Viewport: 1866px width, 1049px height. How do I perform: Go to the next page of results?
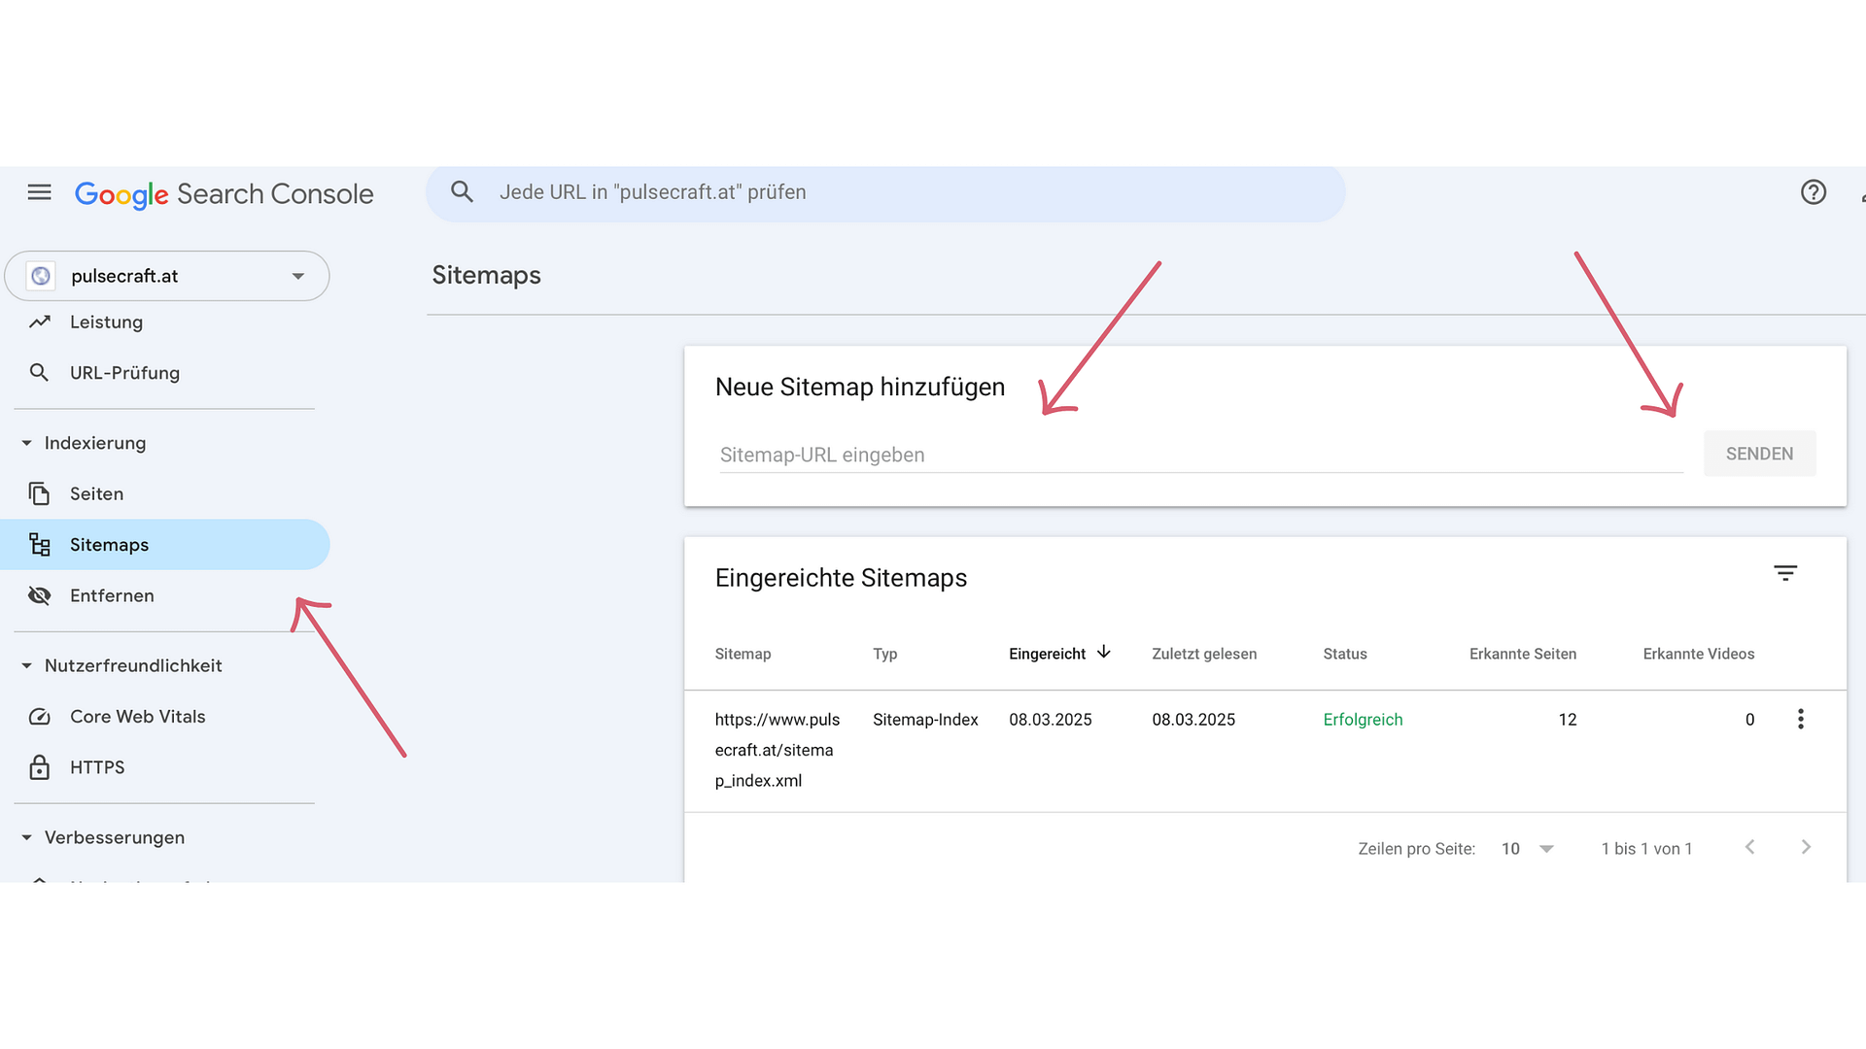(x=1806, y=847)
